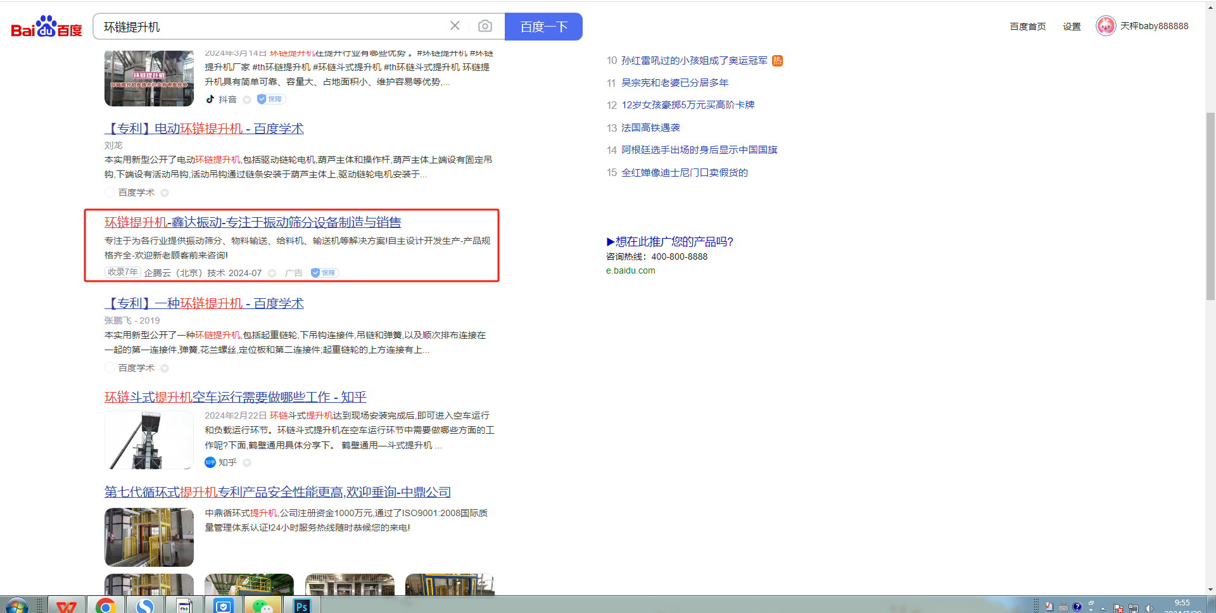Screen dimensions: 1216x613
Task: Open WPS Office from the taskbar
Action: (x=66, y=605)
